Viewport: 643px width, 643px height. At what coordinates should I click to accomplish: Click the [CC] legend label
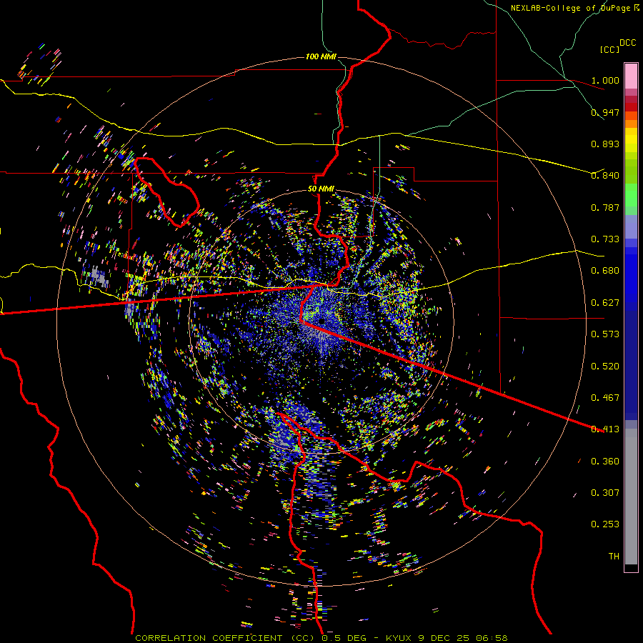coord(610,49)
